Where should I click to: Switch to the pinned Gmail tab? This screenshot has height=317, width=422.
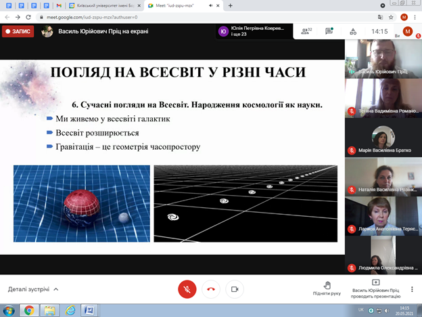[x=59, y=5]
